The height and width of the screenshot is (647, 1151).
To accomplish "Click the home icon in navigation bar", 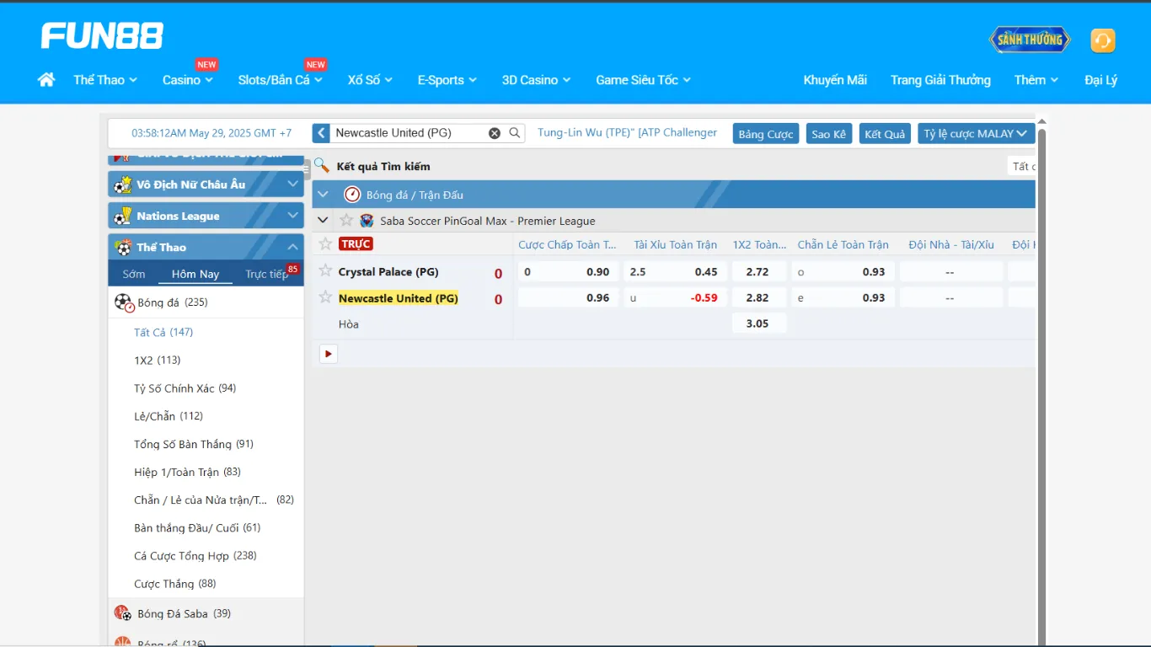I will coord(46,79).
